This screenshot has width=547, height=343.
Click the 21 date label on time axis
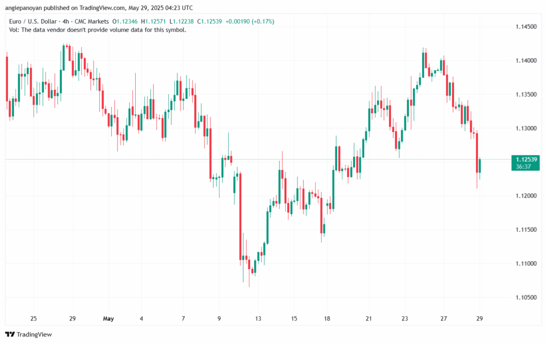tap(369, 319)
